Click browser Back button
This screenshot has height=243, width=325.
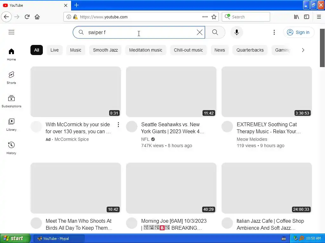[x=6, y=17]
